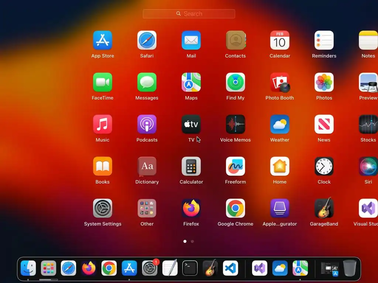Open Firefox from the Dock
378x283 pixels.
point(89,268)
